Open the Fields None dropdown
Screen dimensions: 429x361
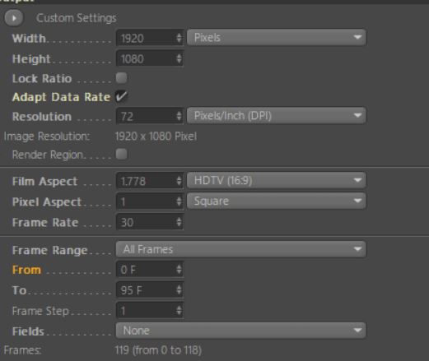240,331
